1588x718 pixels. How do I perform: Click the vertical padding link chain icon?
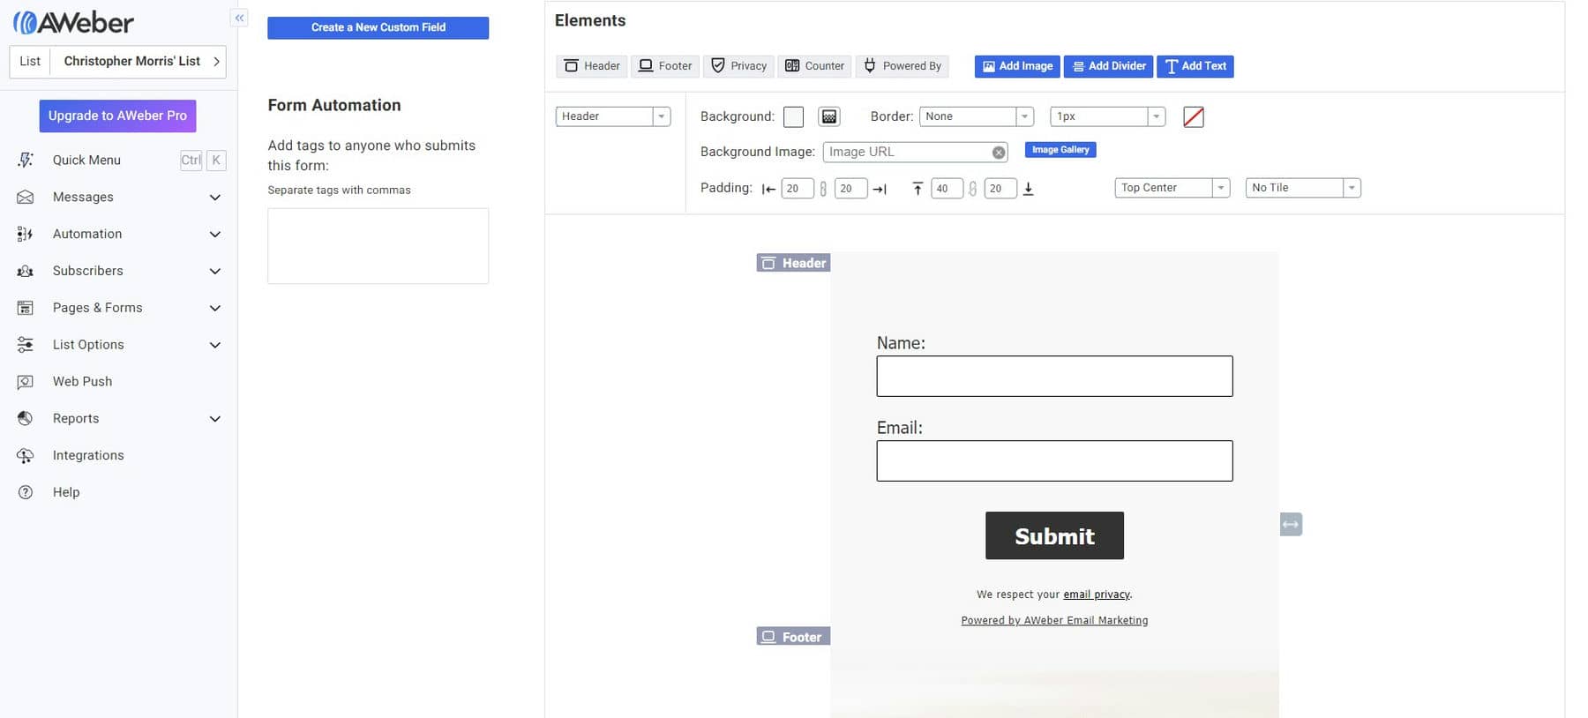tap(972, 189)
